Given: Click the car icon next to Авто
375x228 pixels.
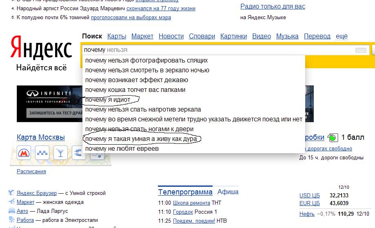Looking at the screenshot, I should [x=11, y=211].
